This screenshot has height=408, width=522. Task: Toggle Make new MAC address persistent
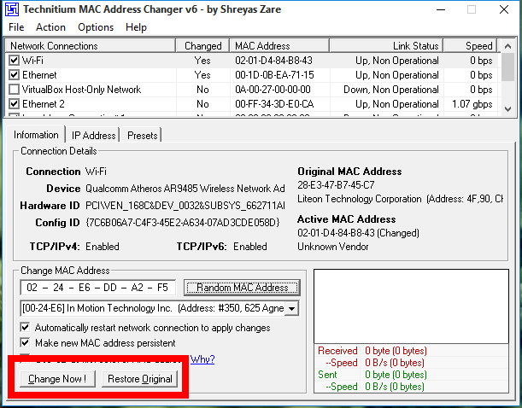coord(25,342)
